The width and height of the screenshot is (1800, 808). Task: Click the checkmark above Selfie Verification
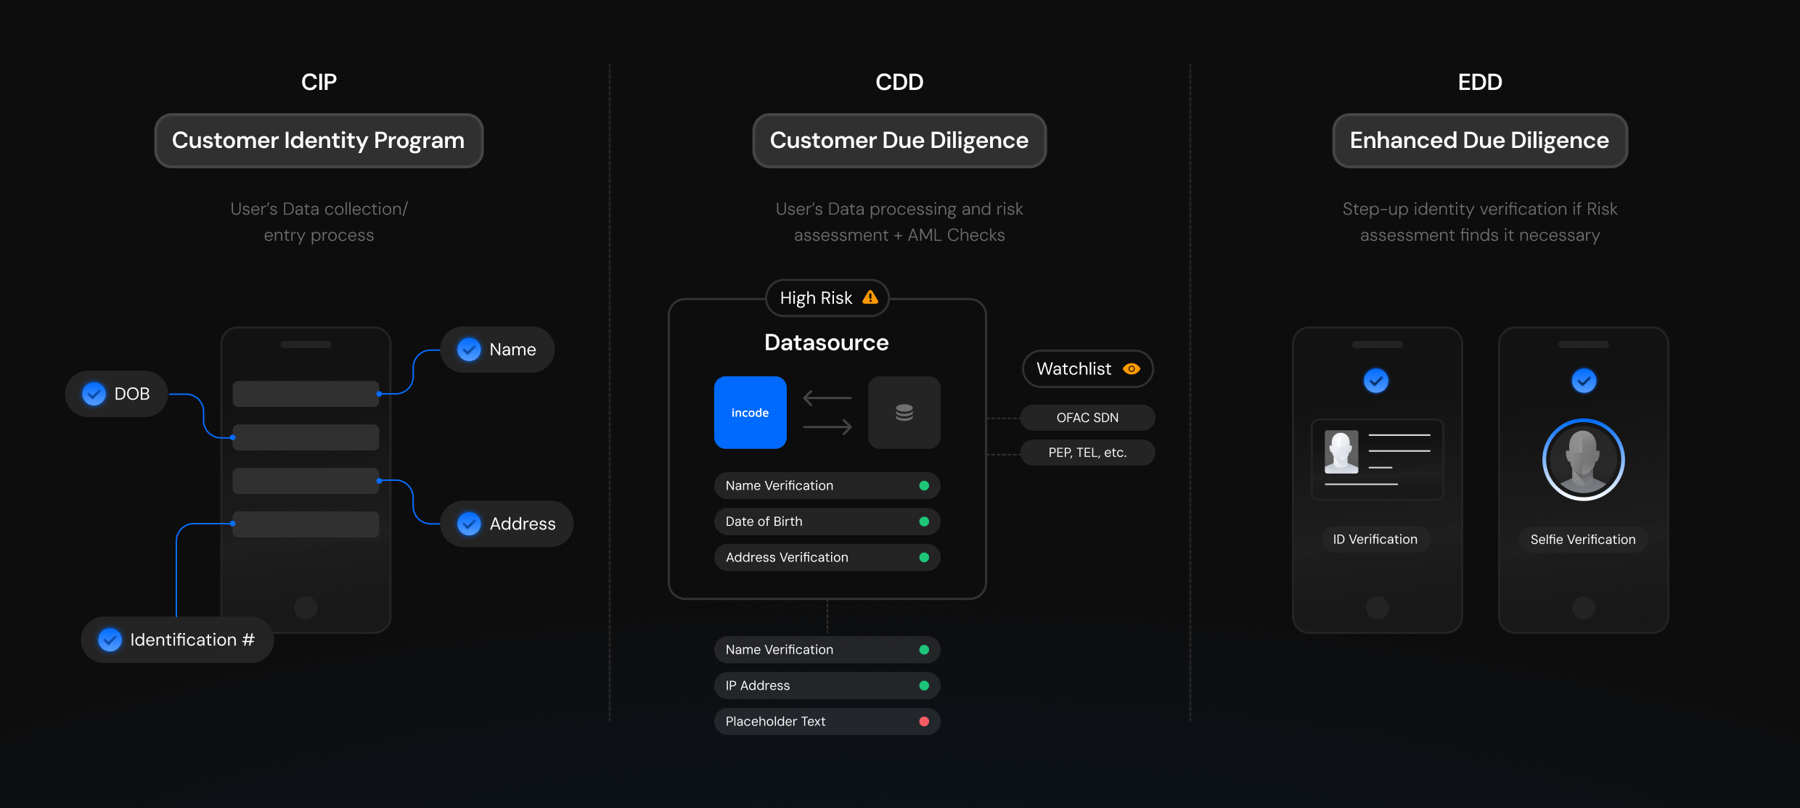1584,380
